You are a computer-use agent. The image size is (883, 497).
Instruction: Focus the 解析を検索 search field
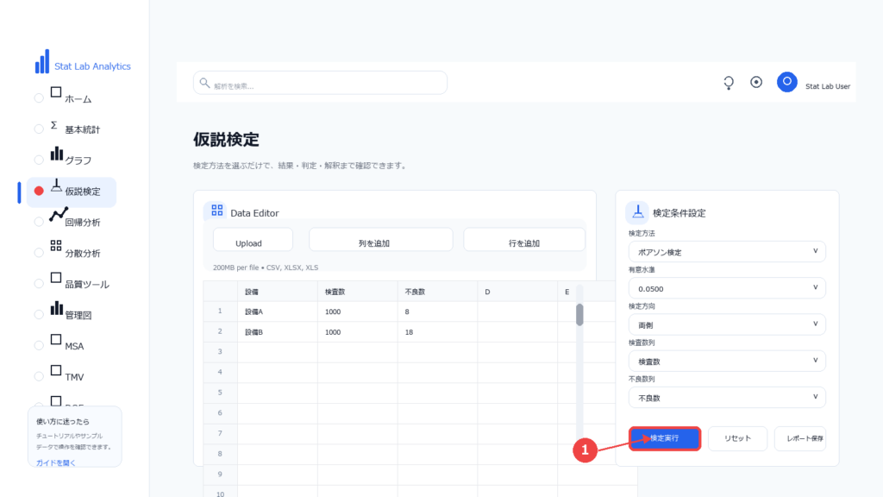[320, 83]
